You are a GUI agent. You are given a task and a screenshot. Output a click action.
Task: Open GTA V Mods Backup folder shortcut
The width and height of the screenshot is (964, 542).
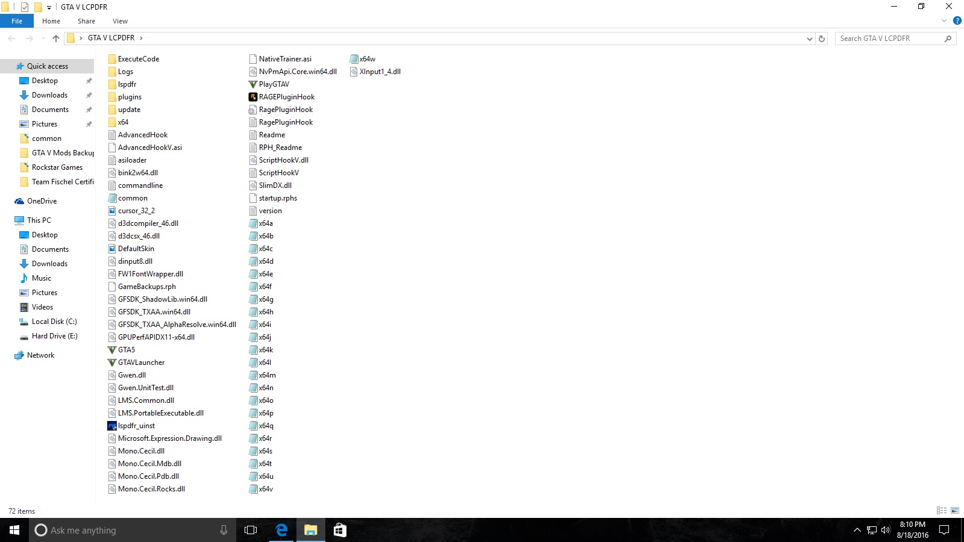(x=57, y=153)
